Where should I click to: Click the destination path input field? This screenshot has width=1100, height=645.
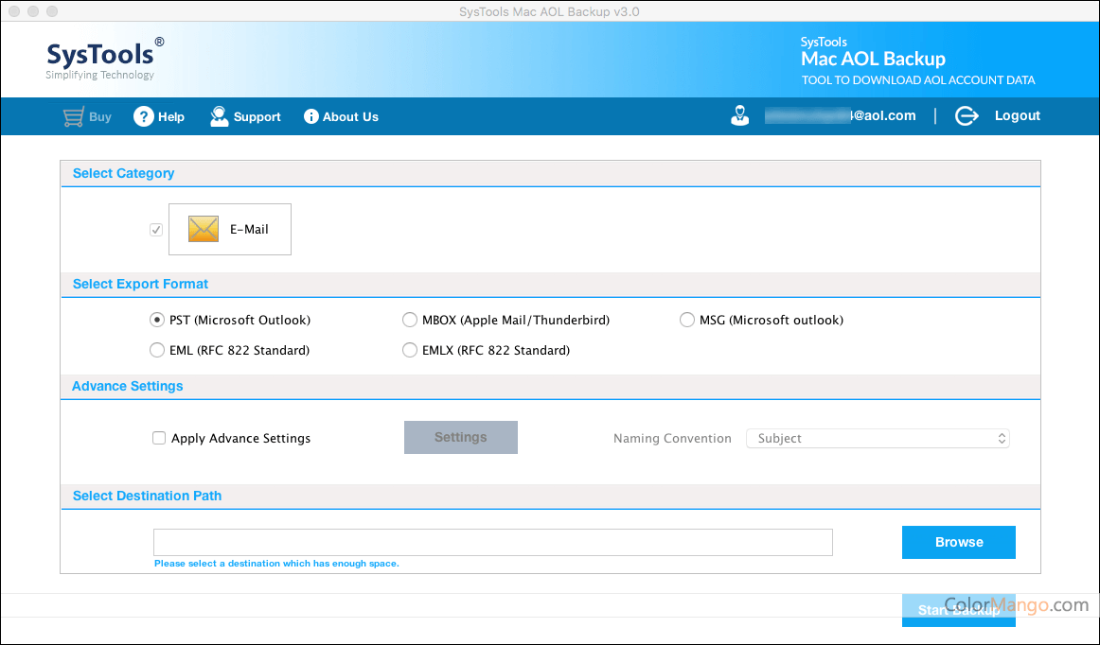point(492,543)
